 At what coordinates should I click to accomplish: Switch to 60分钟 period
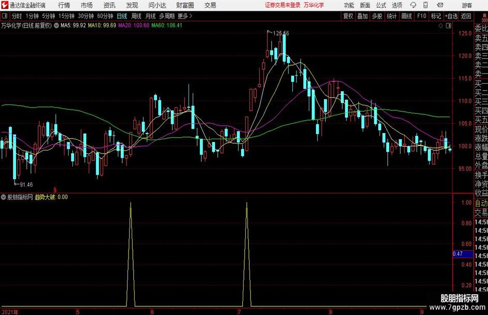[x=105, y=16]
